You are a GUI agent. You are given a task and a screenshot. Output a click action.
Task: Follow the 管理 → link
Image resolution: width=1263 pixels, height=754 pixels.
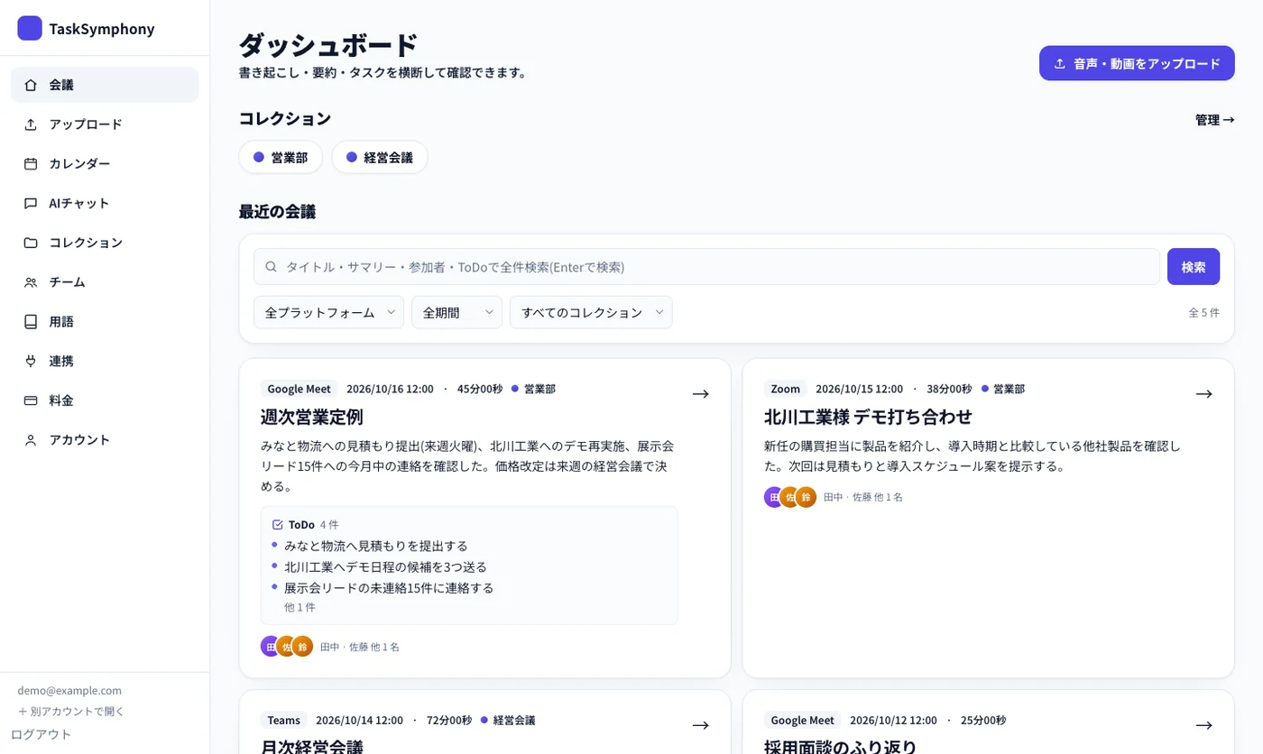1214,119
